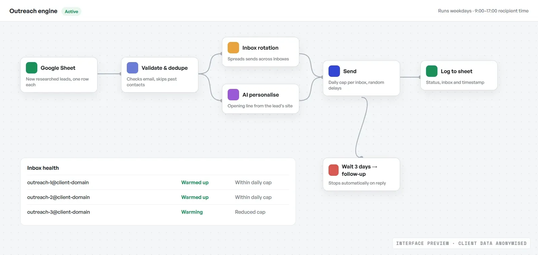Open the Google Sheet node title
Viewport: 538px width, 255px height.
(x=58, y=68)
